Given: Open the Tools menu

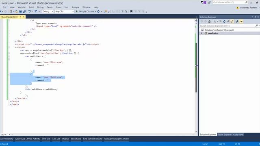Looking at the screenshot, I should pyautogui.click(x=58, y=7).
